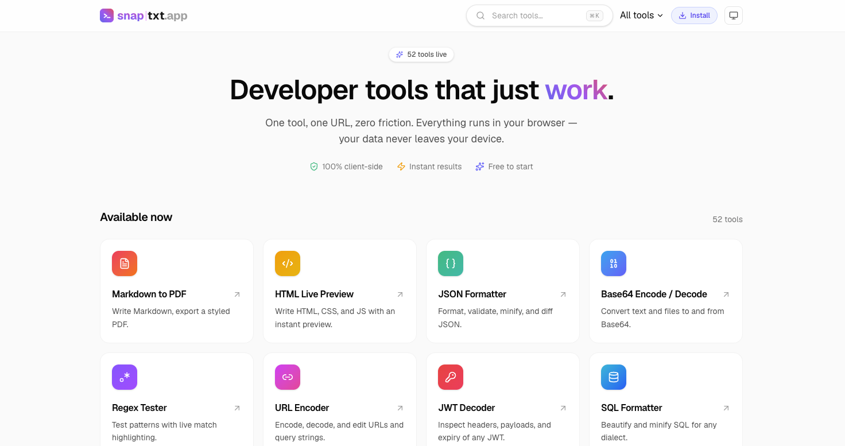Click the Markdown to PDF document icon
Image resolution: width=845 pixels, height=446 pixels.
click(x=125, y=263)
